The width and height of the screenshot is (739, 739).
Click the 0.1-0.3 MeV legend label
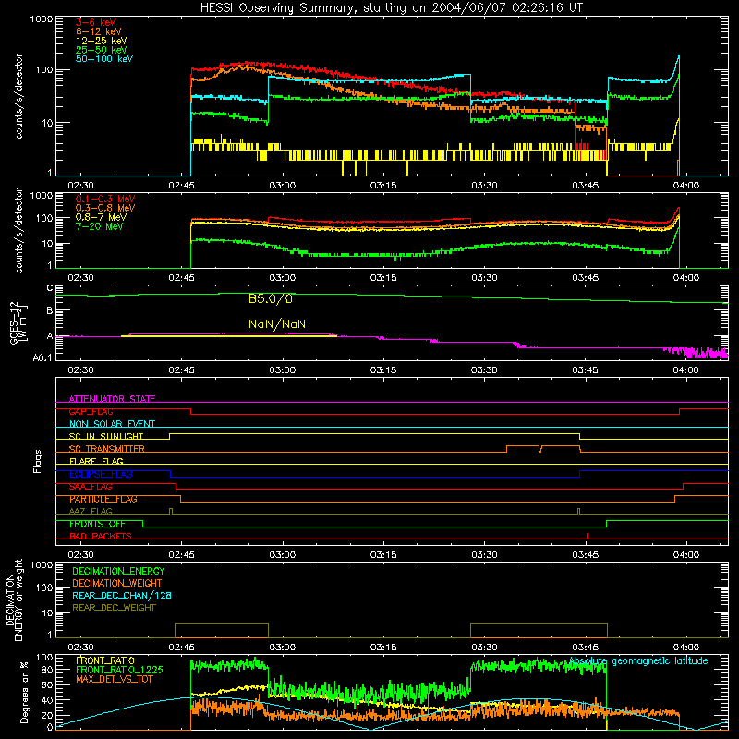tap(105, 199)
